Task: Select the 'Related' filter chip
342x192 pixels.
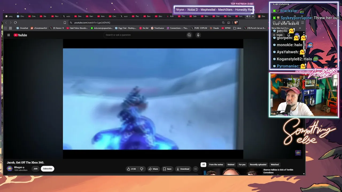Action: click(x=231, y=165)
